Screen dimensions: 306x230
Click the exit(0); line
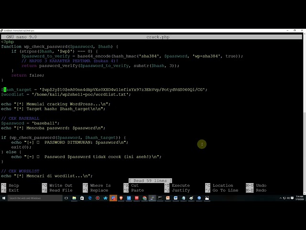(21, 147)
